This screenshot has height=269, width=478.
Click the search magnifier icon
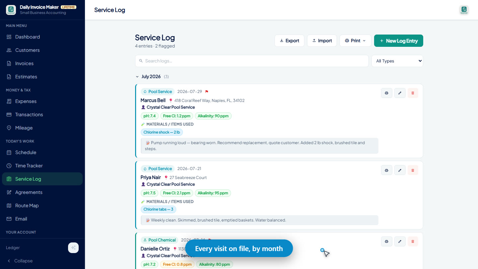(141, 61)
